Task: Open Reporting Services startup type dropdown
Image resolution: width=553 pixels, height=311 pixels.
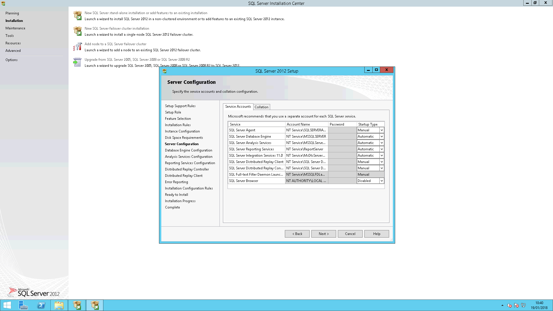Action: (x=382, y=149)
